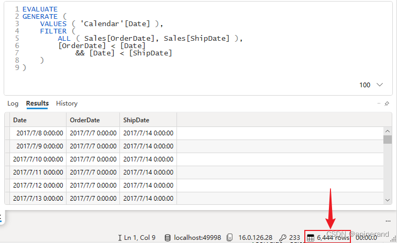The image size is (397, 243).
Task: Select the Date cell 2017/7/8 0:00:00
Action: point(38,133)
